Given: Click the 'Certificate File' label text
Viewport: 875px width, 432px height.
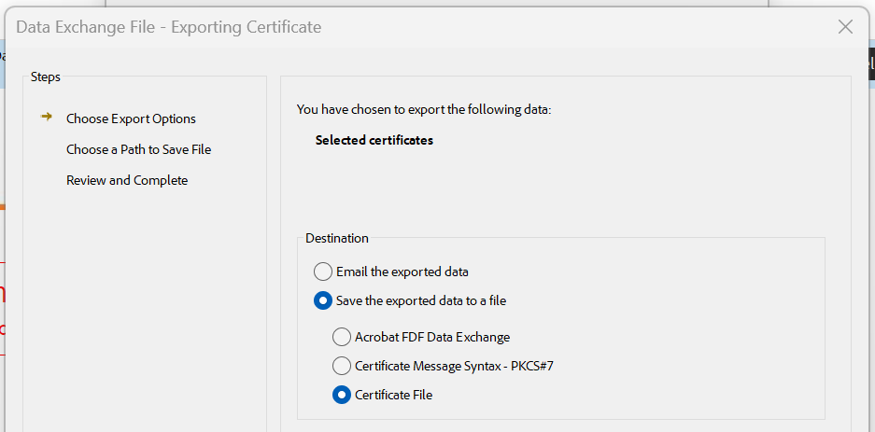Looking at the screenshot, I should tap(393, 395).
